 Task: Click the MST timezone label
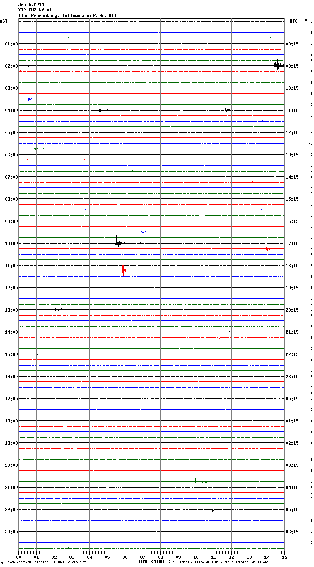click(x=4, y=21)
